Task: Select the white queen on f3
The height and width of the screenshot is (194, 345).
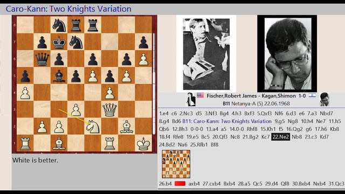Action: pyautogui.click(x=109, y=109)
